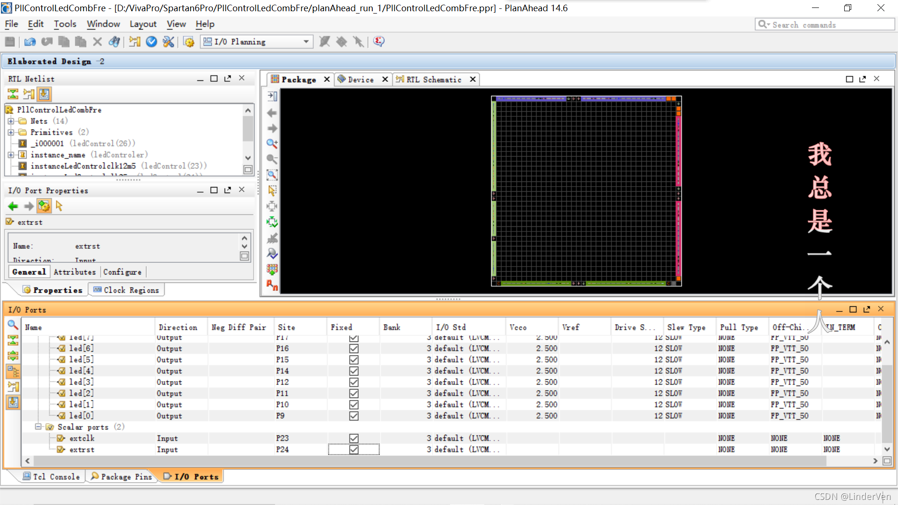Image resolution: width=898 pixels, height=505 pixels.
Task: Click Collapse All icon in RTL Netlist panel
Action: tap(13, 94)
